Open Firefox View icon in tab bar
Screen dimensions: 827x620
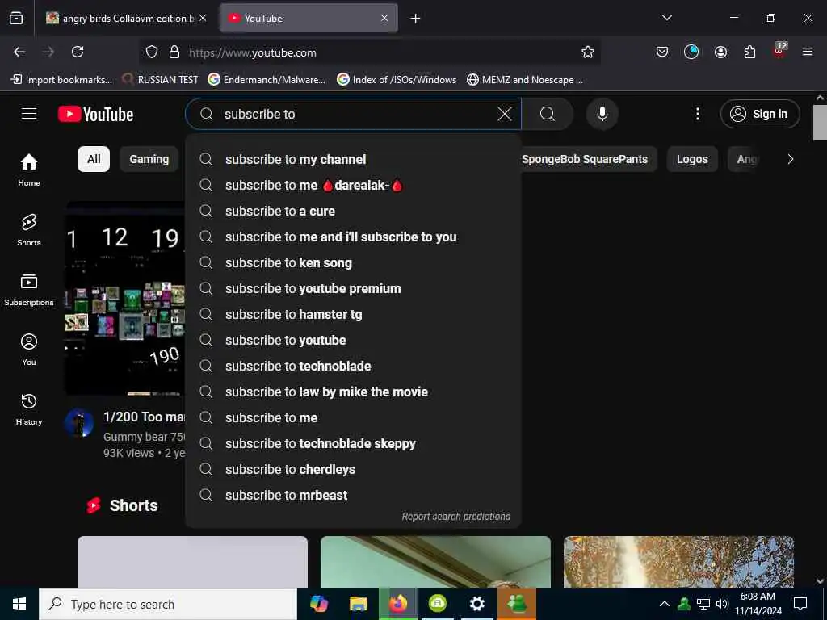tap(16, 19)
